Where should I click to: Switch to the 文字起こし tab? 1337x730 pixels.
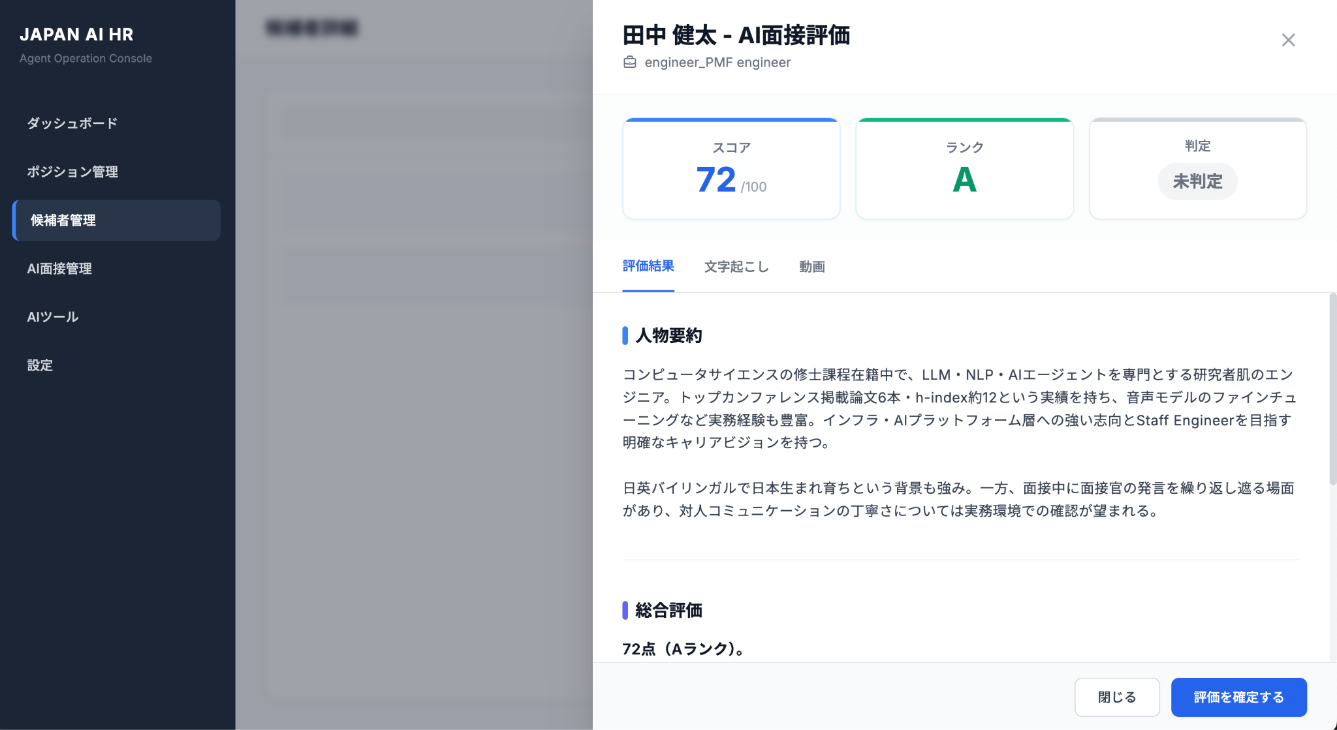click(736, 266)
